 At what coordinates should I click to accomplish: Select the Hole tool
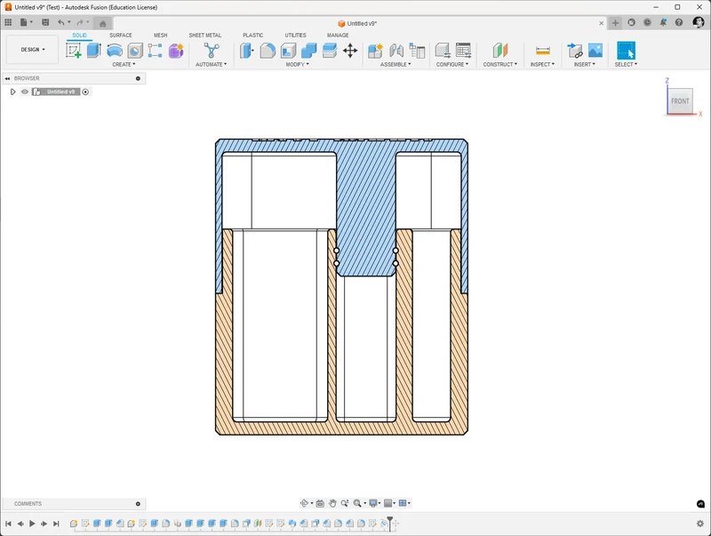pyautogui.click(x=135, y=51)
